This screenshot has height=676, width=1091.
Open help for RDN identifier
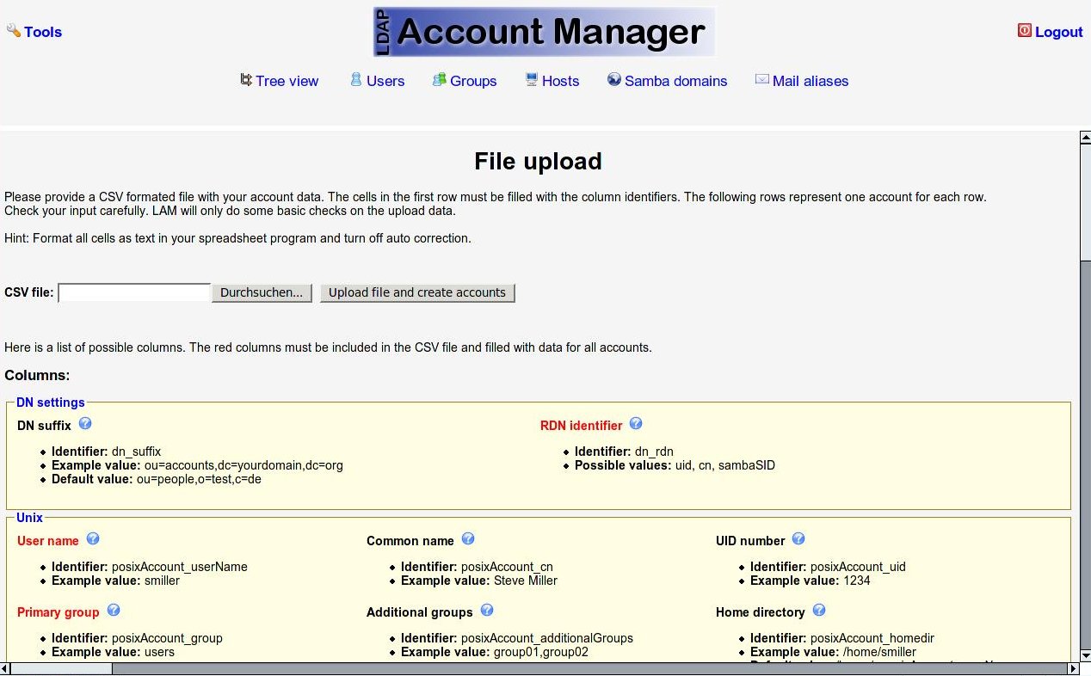coord(636,424)
